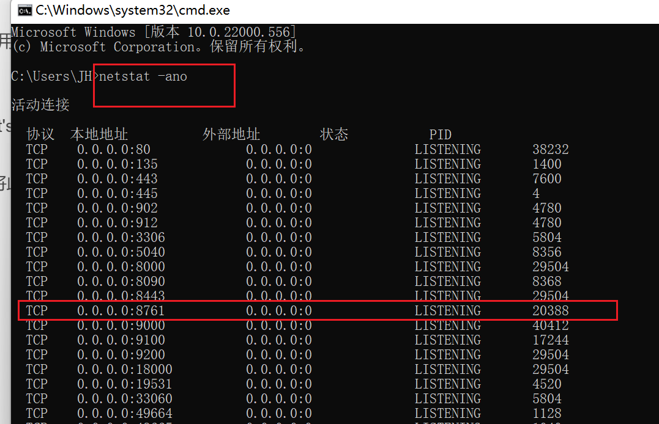Click the PID column header
Screen dimensions: 659x424
(x=441, y=135)
